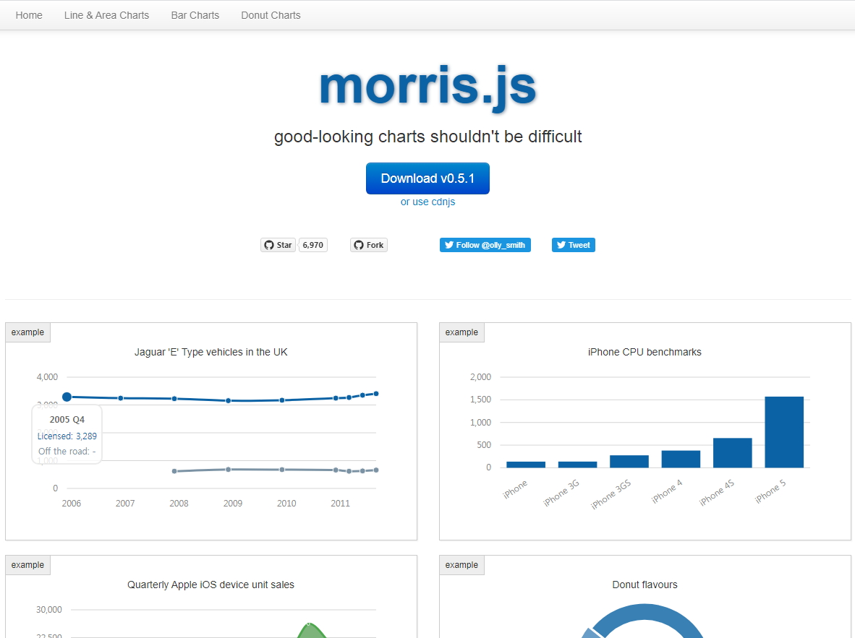Click the tagline 'good-looking charts shouldn't be difficult'
Image resolution: width=855 pixels, height=638 pixels.
coord(427,137)
